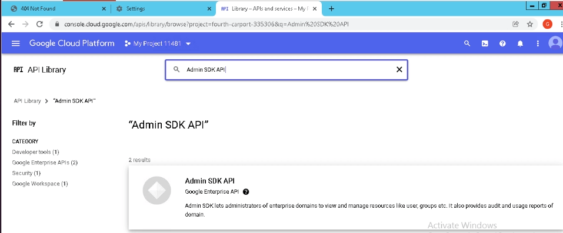This screenshot has height=233, width=563.
Task: Click the API Library page heading
Action: [x=46, y=69]
